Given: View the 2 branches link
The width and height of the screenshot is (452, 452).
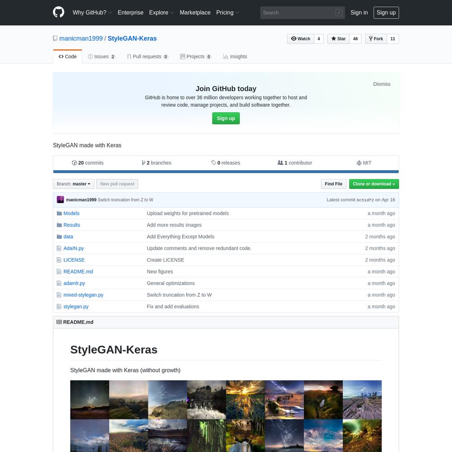Looking at the screenshot, I should 156,163.
